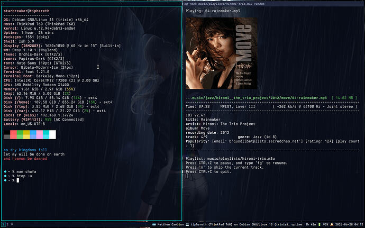Screen dimensions: 365x228
Task: Click the 95% battery text in status bar
Action: click(x=325, y=224)
